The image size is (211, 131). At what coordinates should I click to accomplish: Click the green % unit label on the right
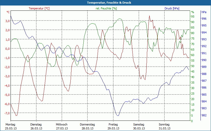coord(193,12)
